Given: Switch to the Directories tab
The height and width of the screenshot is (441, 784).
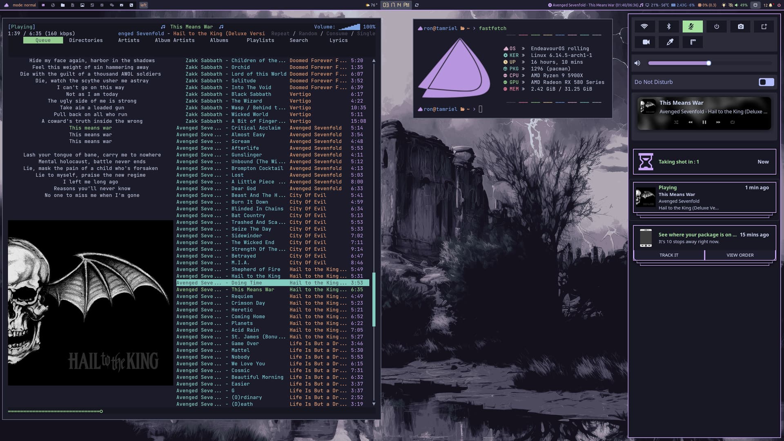Looking at the screenshot, I should (86, 40).
